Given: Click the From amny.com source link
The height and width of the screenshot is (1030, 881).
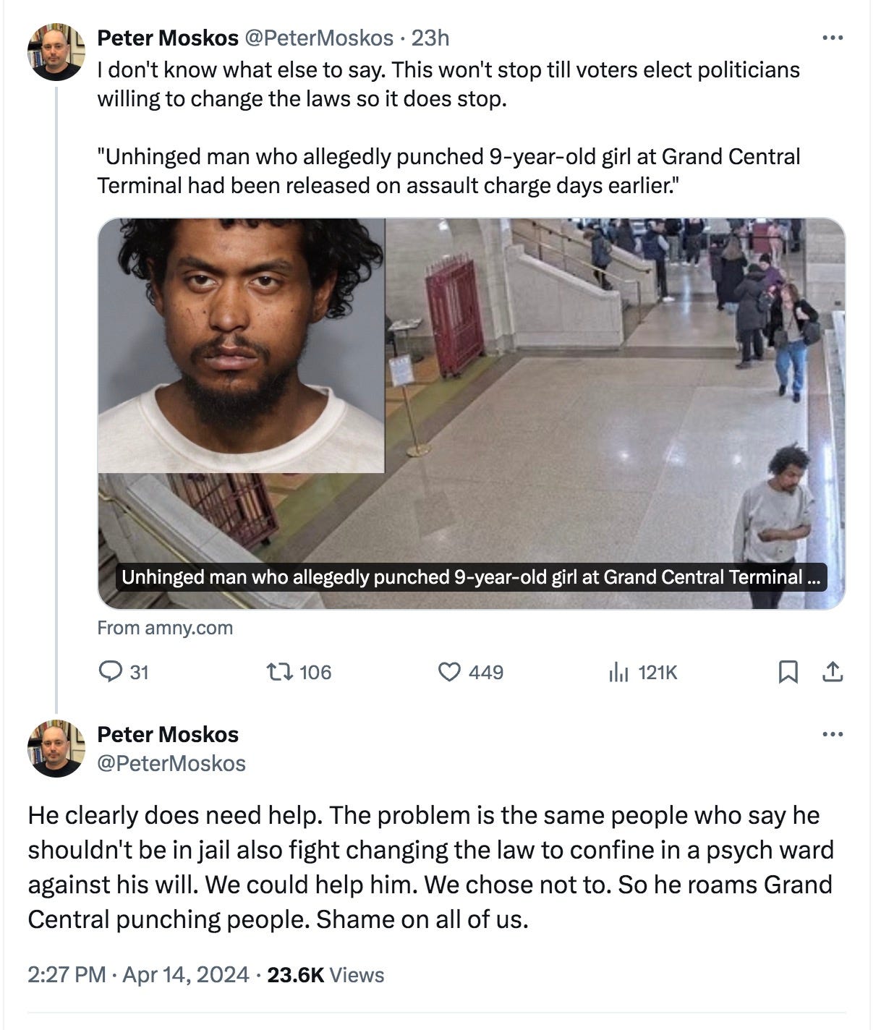Looking at the screenshot, I should click(165, 628).
